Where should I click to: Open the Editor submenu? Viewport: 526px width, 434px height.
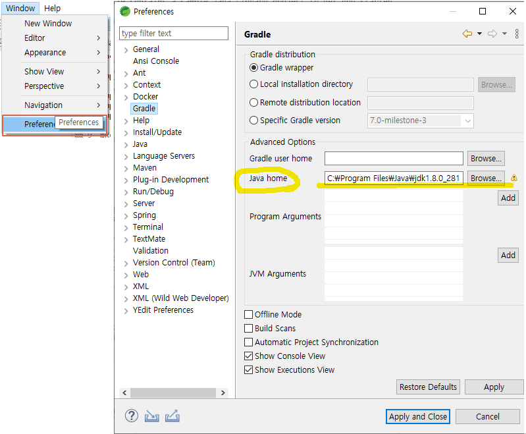55,38
